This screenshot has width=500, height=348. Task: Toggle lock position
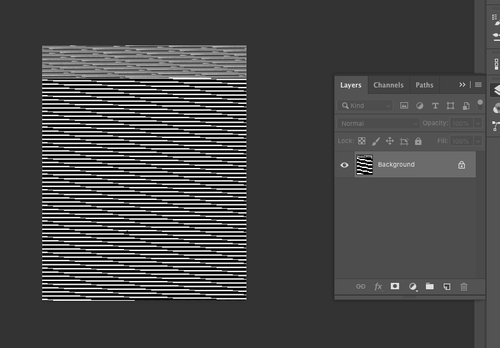click(x=390, y=141)
